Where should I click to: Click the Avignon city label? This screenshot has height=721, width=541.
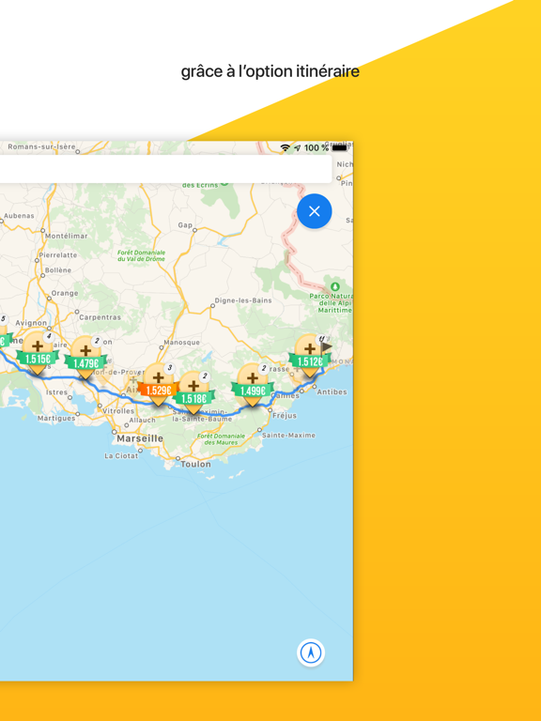pyautogui.click(x=31, y=323)
